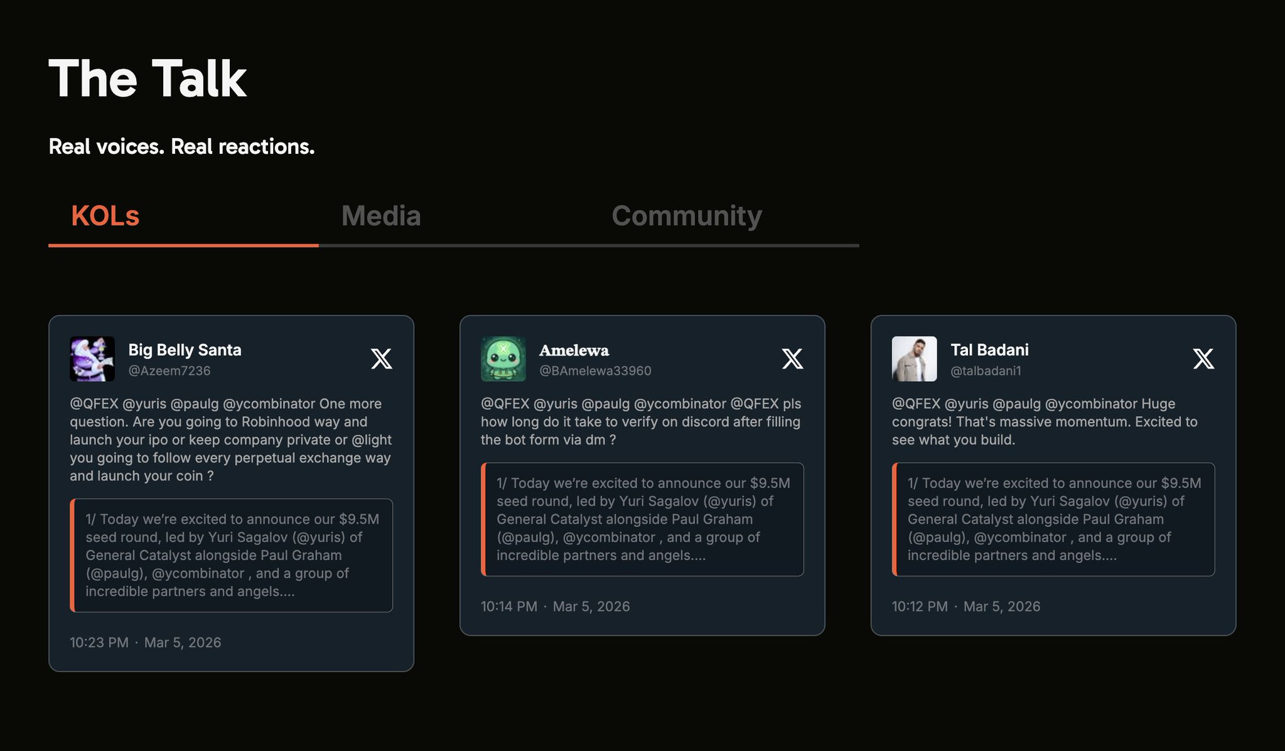1285x751 pixels.
Task: Click the Big Belly Santa display name
Action: pos(185,350)
